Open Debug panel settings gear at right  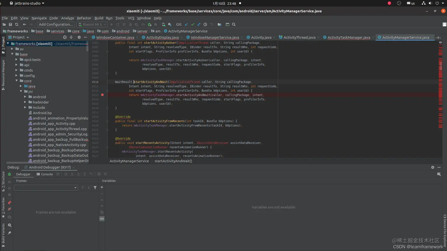[x=433, y=167]
